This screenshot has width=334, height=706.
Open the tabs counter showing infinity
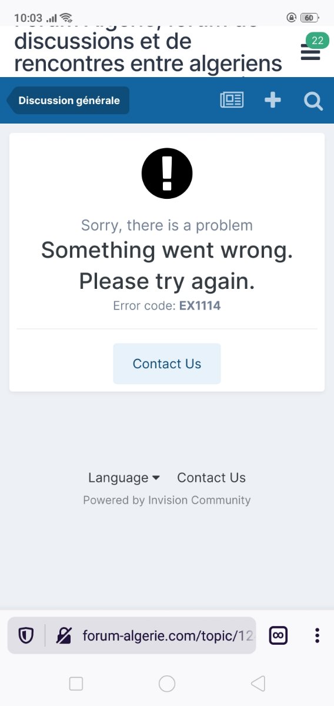[279, 635]
